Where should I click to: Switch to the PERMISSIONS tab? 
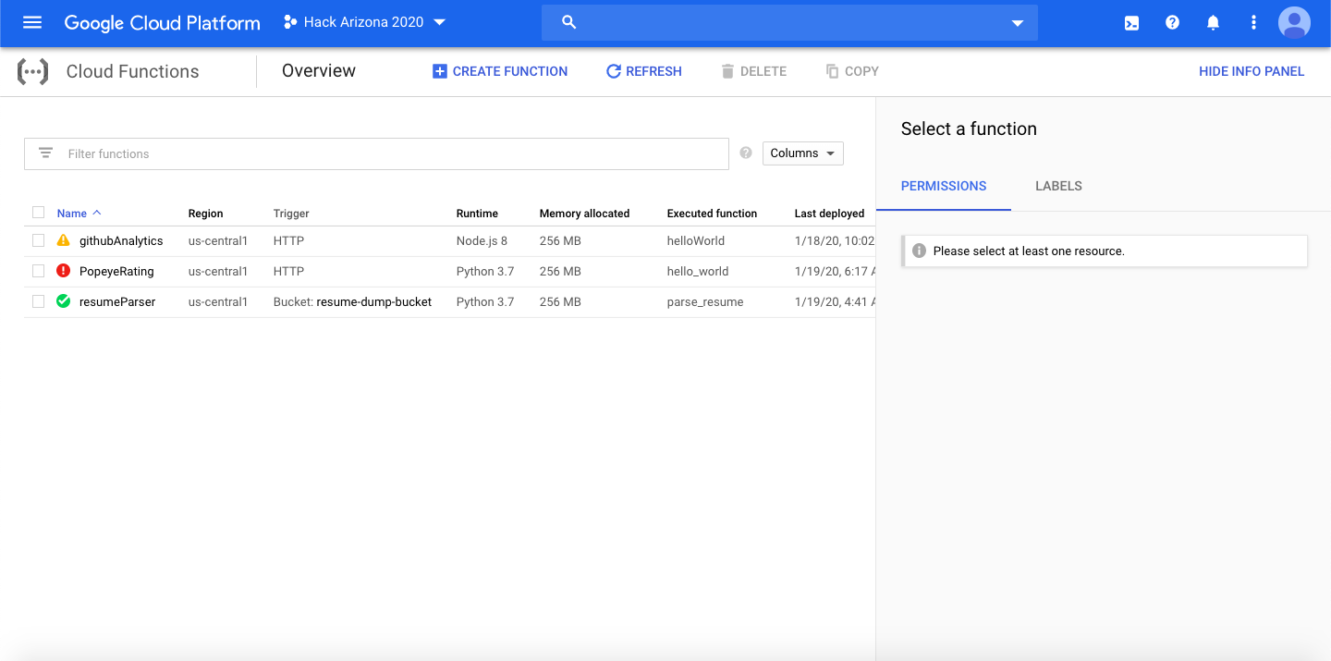pos(944,186)
